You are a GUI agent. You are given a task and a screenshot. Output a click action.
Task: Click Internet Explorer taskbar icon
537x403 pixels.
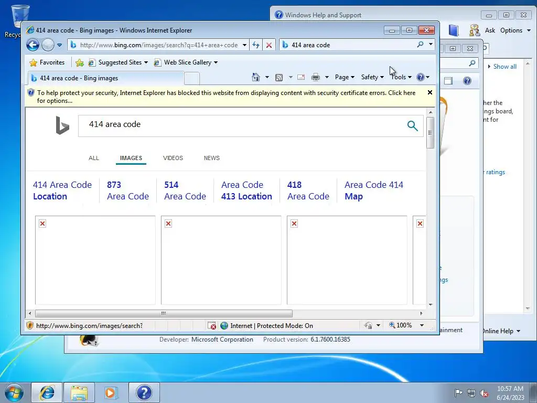click(x=47, y=393)
